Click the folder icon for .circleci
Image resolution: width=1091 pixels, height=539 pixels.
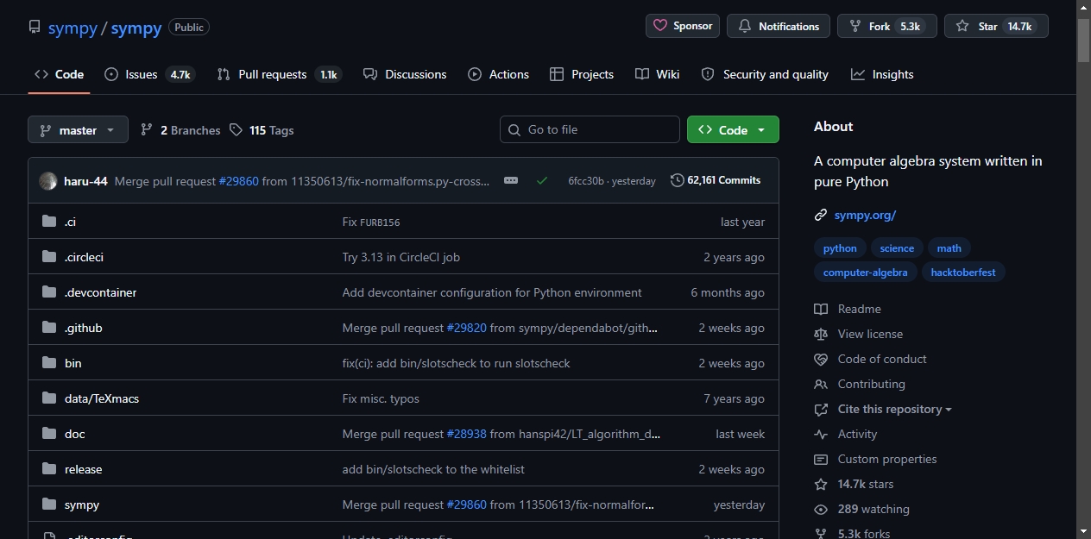49,257
